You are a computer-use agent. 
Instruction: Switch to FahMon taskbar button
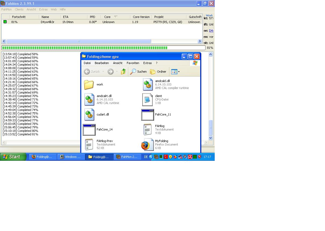point(128,157)
